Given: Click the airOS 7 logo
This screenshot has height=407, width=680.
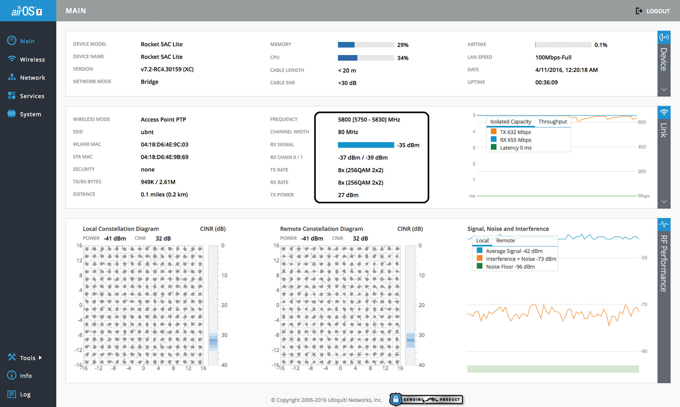Looking at the screenshot, I should (27, 11).
